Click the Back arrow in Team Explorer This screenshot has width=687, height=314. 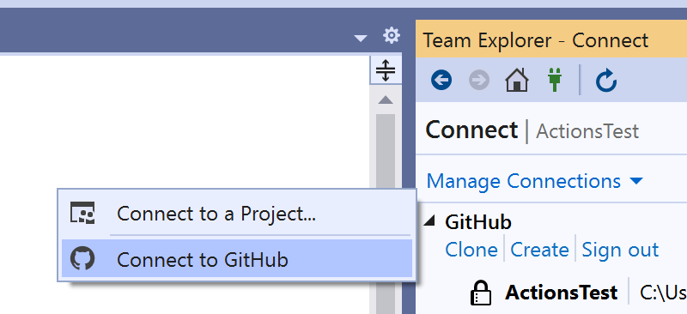441,81
